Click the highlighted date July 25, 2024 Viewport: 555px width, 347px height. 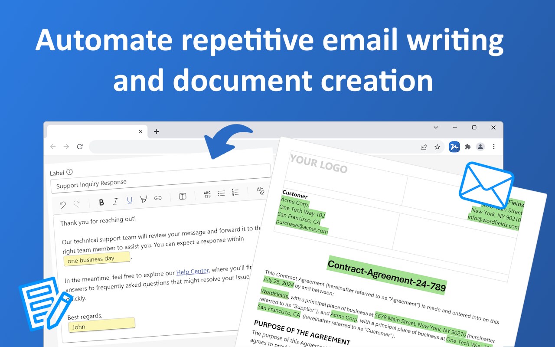point(279,282)
